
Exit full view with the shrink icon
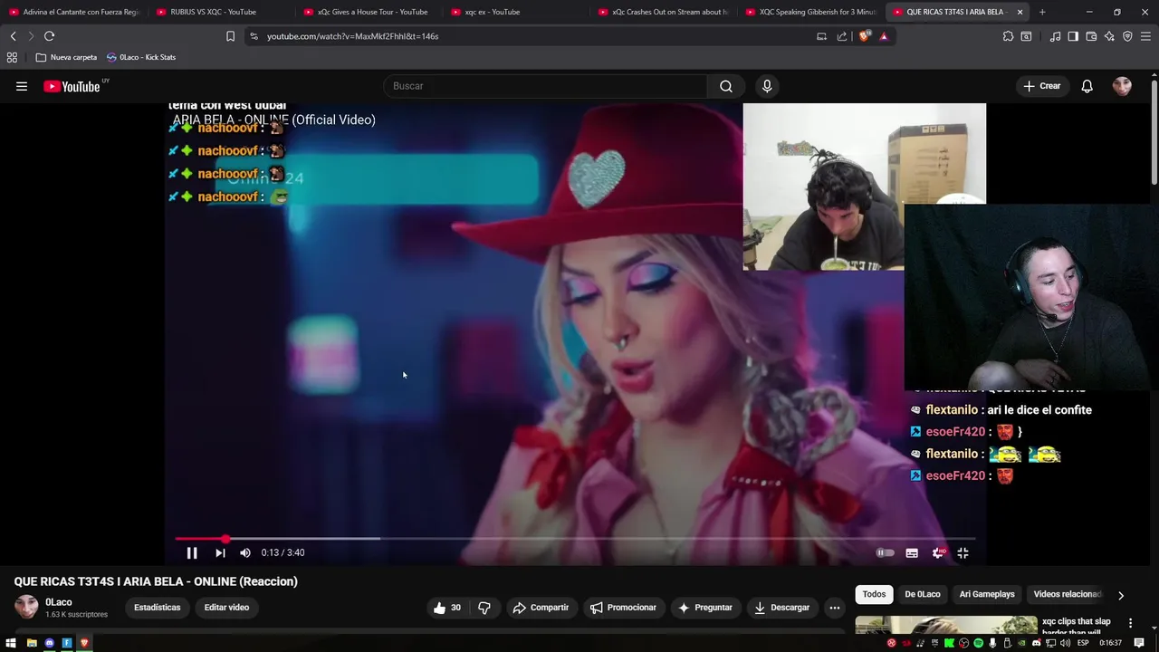tap(963, 552)
